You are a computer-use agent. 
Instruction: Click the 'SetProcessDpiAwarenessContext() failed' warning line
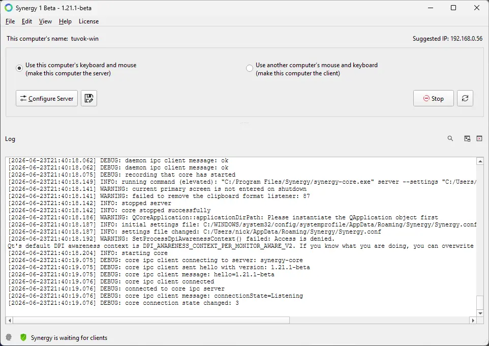coord(171,239)
